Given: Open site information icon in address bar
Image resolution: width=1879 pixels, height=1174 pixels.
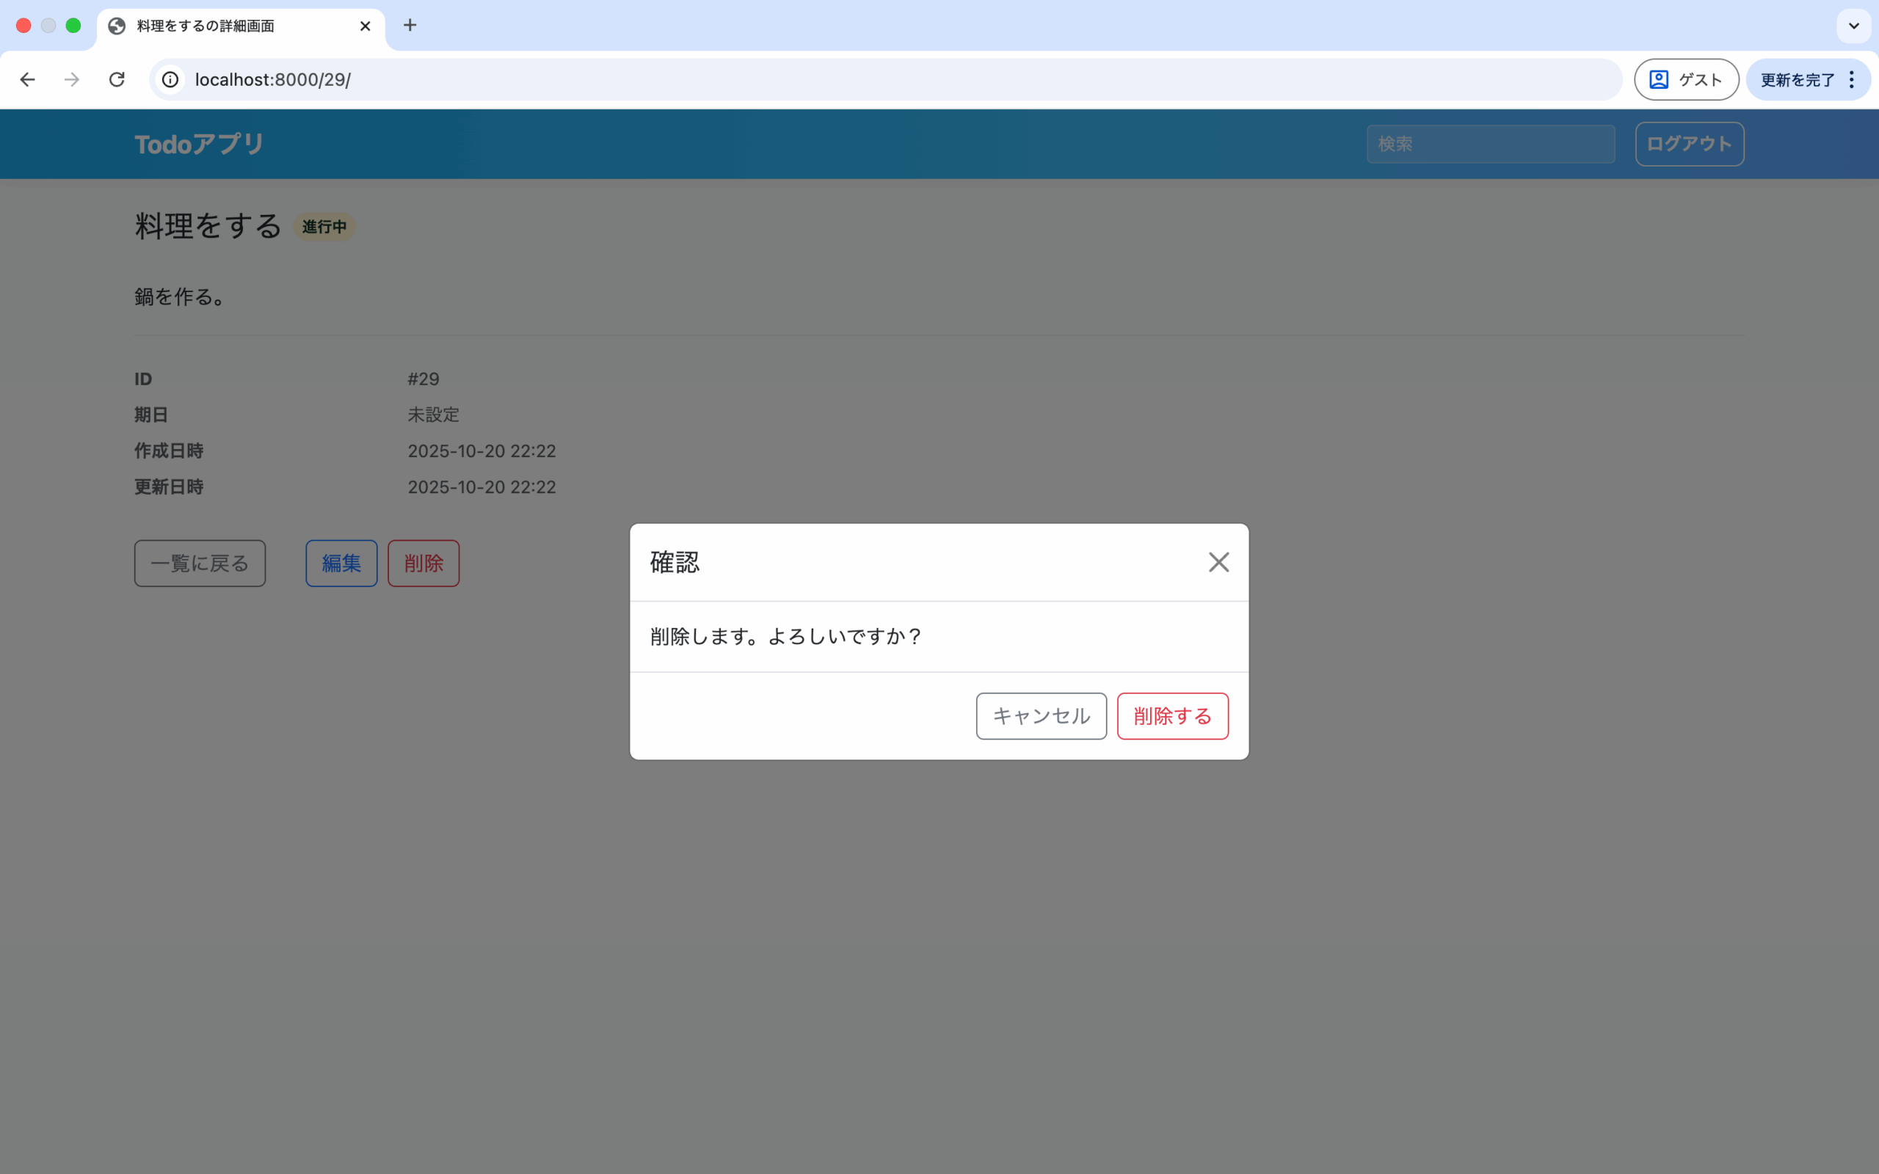Looking at the screenshot, I should [x=170, y=80].
